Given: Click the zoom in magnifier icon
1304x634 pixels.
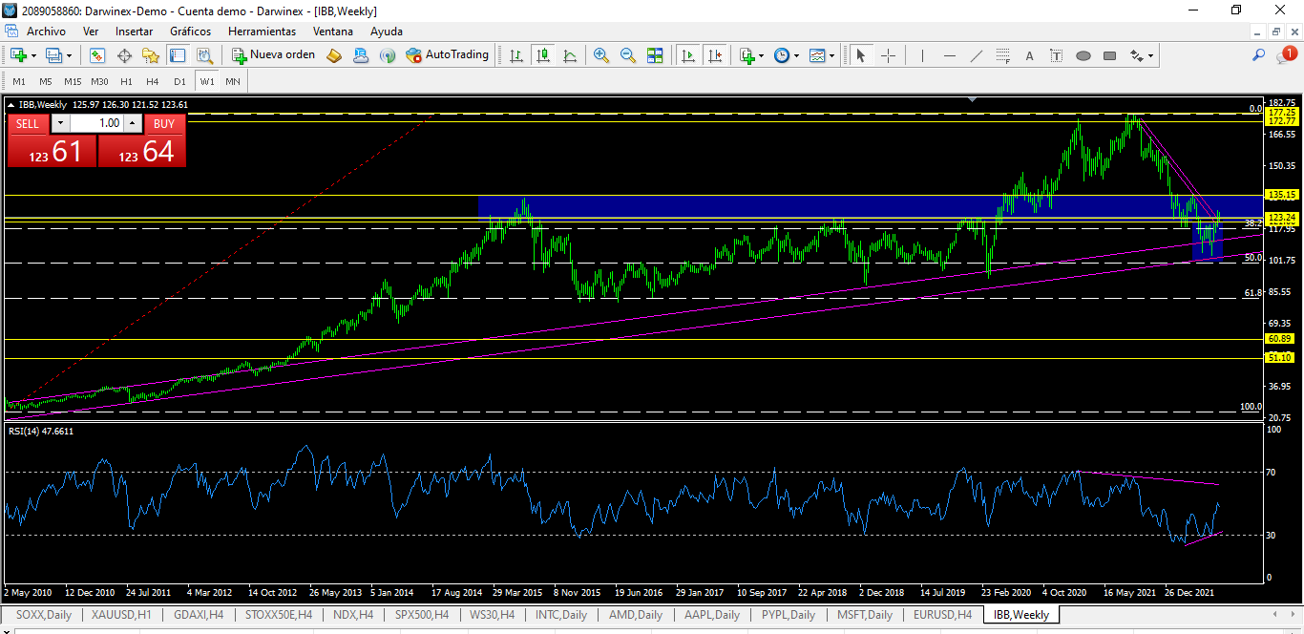Looking at the screenshot, I should pos(601,55).
